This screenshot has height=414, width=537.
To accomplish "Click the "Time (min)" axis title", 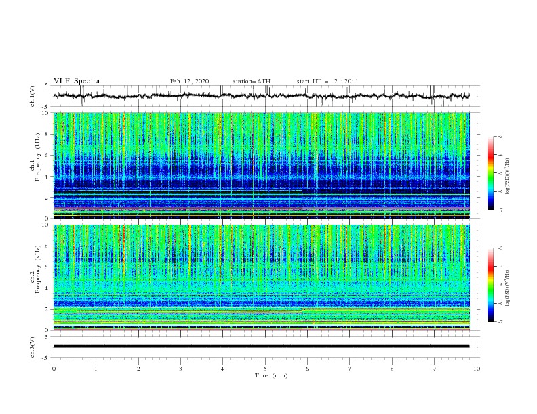I will [x=271, y=375].
